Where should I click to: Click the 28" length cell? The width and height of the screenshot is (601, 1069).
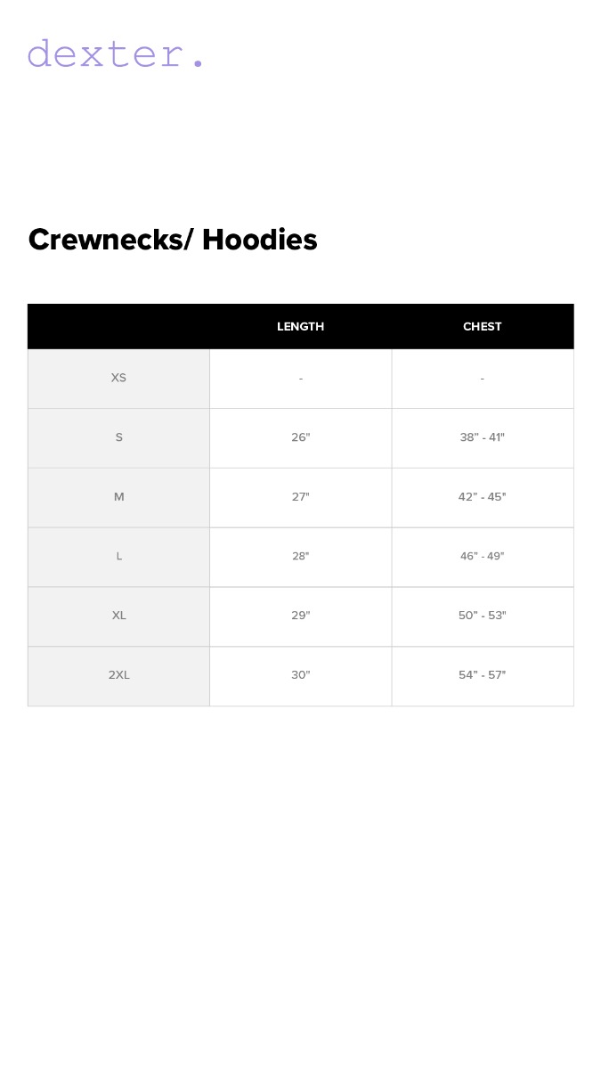coord(301,556)
